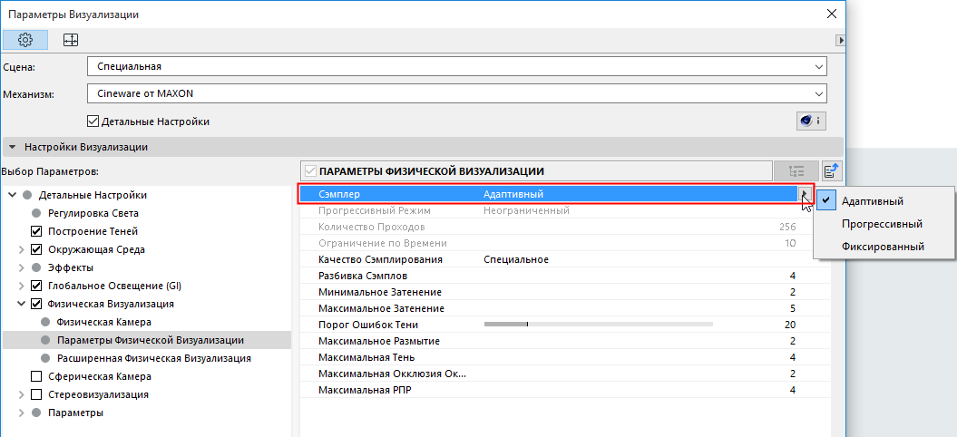Collapse the Настройки Визуализации section
957x437 pixels.
13,147
